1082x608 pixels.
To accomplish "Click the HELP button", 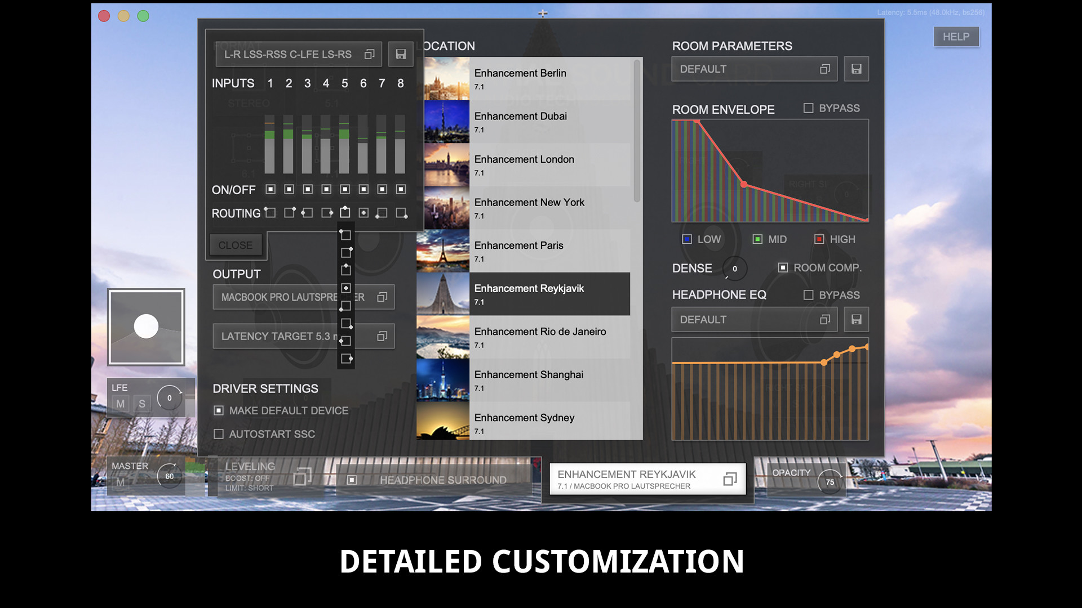I will click(x=956, y=37).
